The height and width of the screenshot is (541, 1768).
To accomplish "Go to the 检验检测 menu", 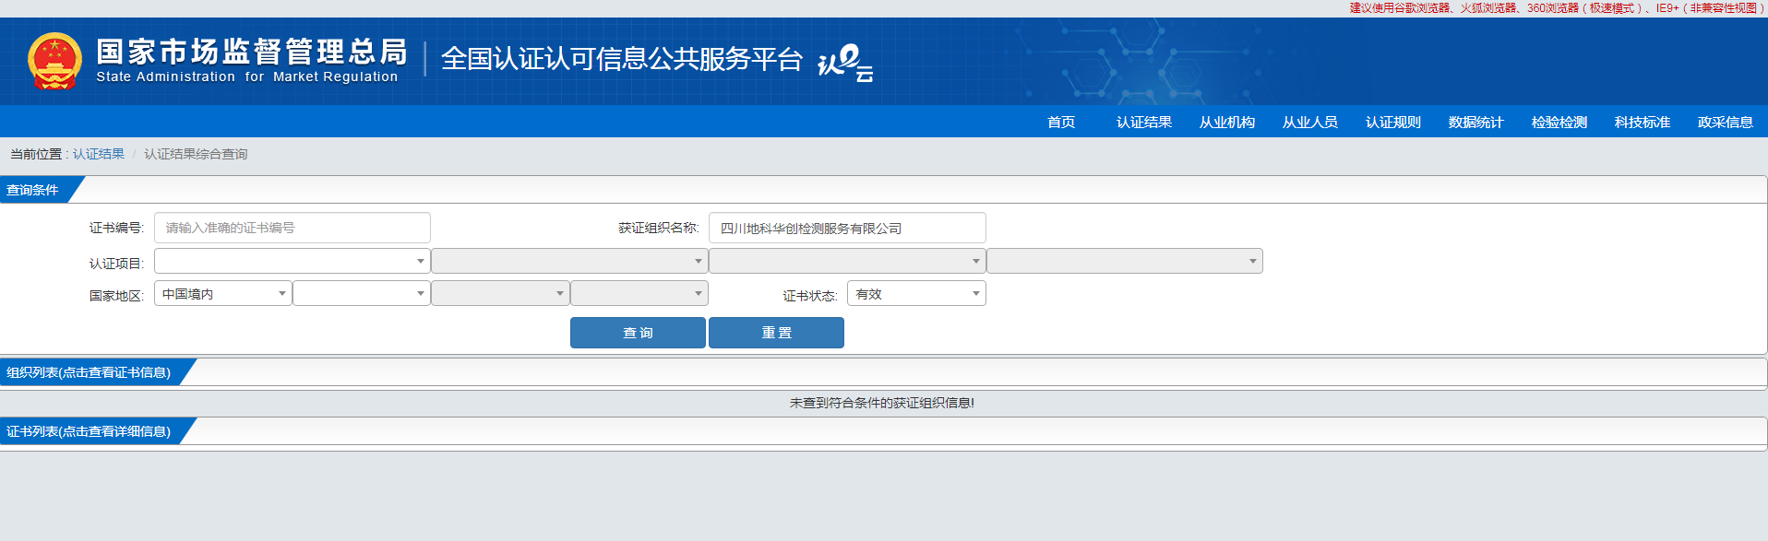I will (x=1559, y=122).
